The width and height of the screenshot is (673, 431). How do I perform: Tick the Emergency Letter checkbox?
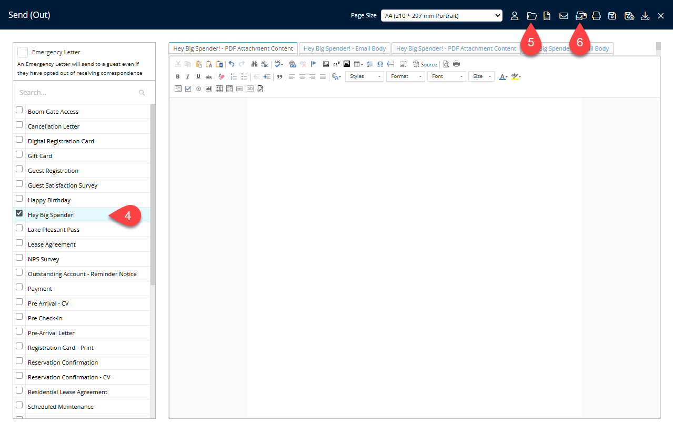[23, 52]
